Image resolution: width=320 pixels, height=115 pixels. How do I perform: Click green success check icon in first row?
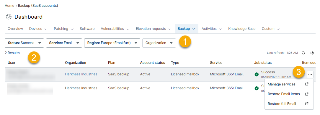(x=257, y=74)
